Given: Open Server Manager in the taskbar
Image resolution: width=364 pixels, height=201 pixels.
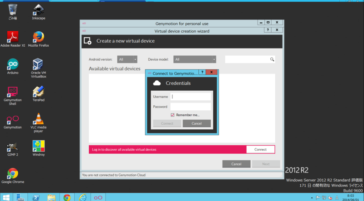Looking at the screenshot, I should pos(20,197).
